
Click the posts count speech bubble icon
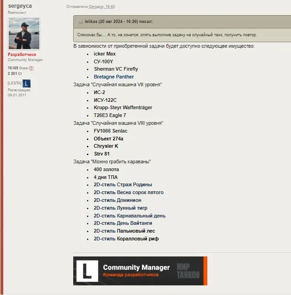coord(20,73)
